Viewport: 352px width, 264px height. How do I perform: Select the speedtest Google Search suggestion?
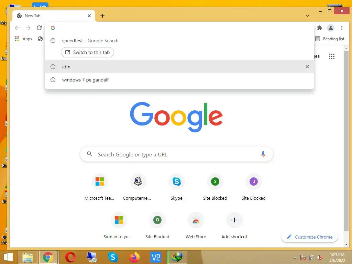tap(179, 41)
